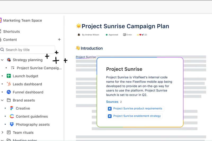
Task: Expand the Team rituals item
Action: pyautogui.click(x=2, y=132)
